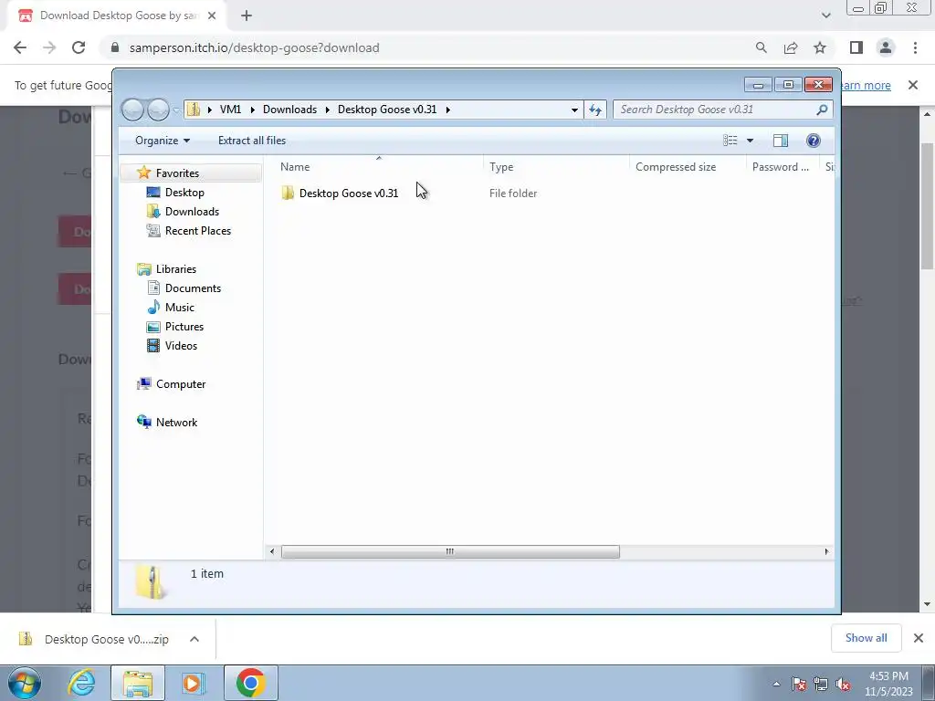The height and width of the screenshot is (701, 935).
Task: Click the Favorites star icon
Action: (143, 173)
